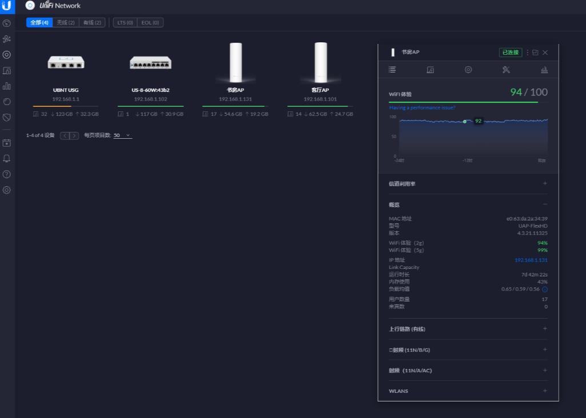Select the statistics tab in the AP panel

coord(544,69)
